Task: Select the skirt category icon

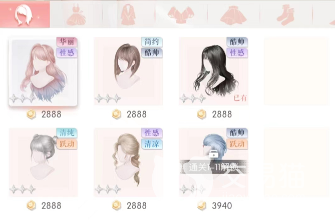Action: 233,15
